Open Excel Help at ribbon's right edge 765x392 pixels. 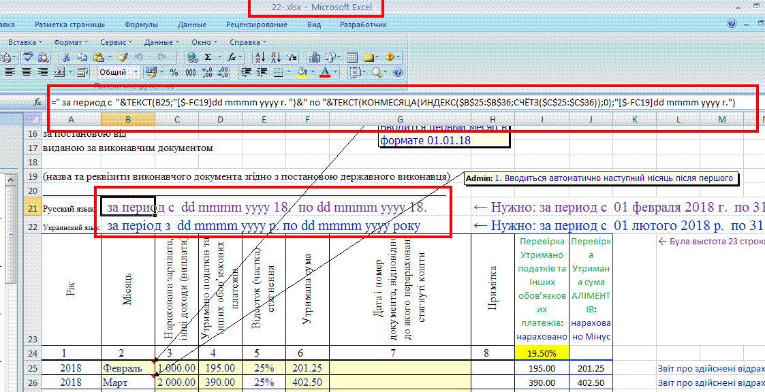coord(732,23)
